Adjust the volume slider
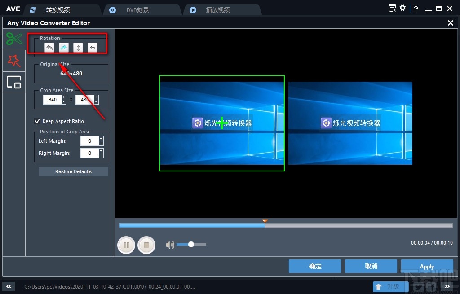The image size is (460, 294). [x=190, y=245]
